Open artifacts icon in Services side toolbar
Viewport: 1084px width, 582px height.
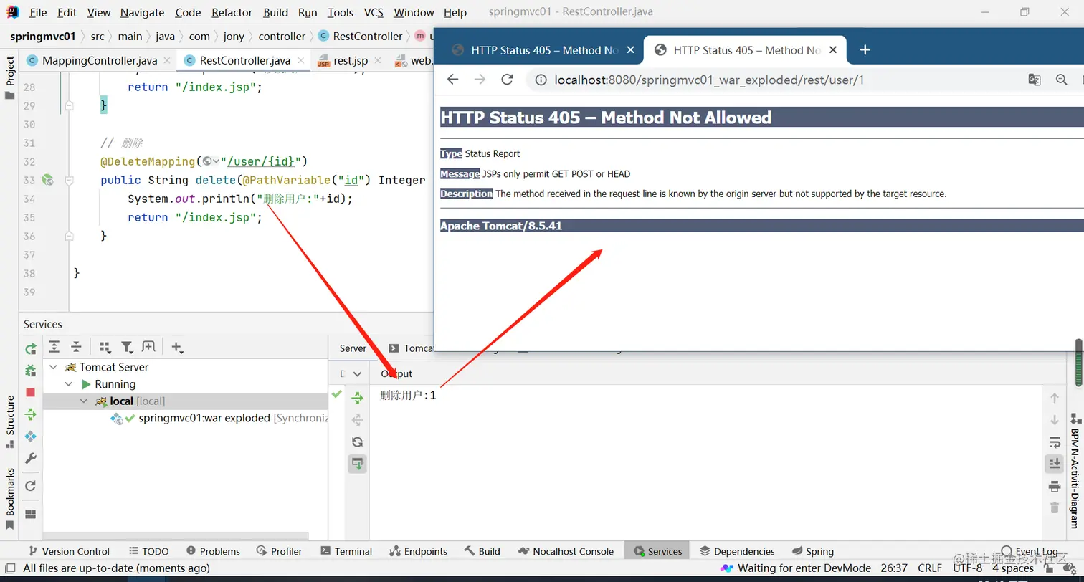pos(30,436)
